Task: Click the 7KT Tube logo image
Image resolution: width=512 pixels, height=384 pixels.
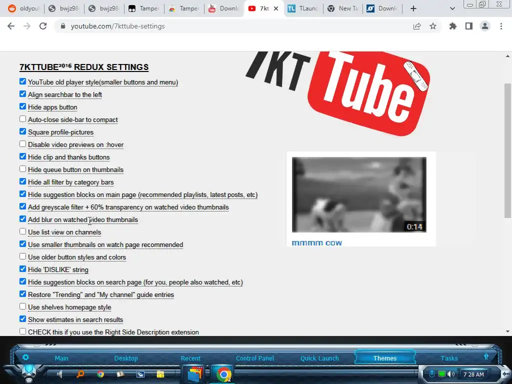Action: tap(338, 93)
